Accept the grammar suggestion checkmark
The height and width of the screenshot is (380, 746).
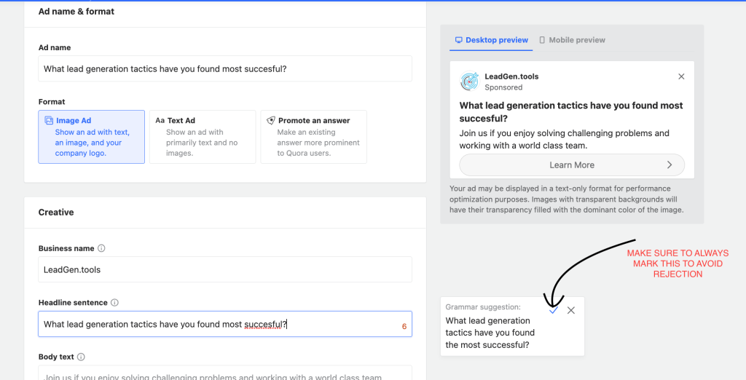coord(553,310)
